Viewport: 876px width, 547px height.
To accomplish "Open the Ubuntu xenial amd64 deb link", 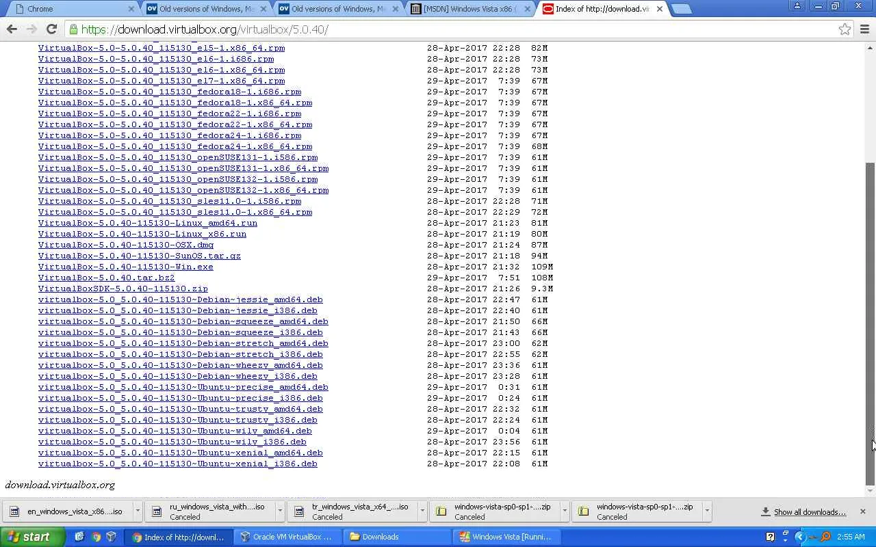I will pos(181,453).
